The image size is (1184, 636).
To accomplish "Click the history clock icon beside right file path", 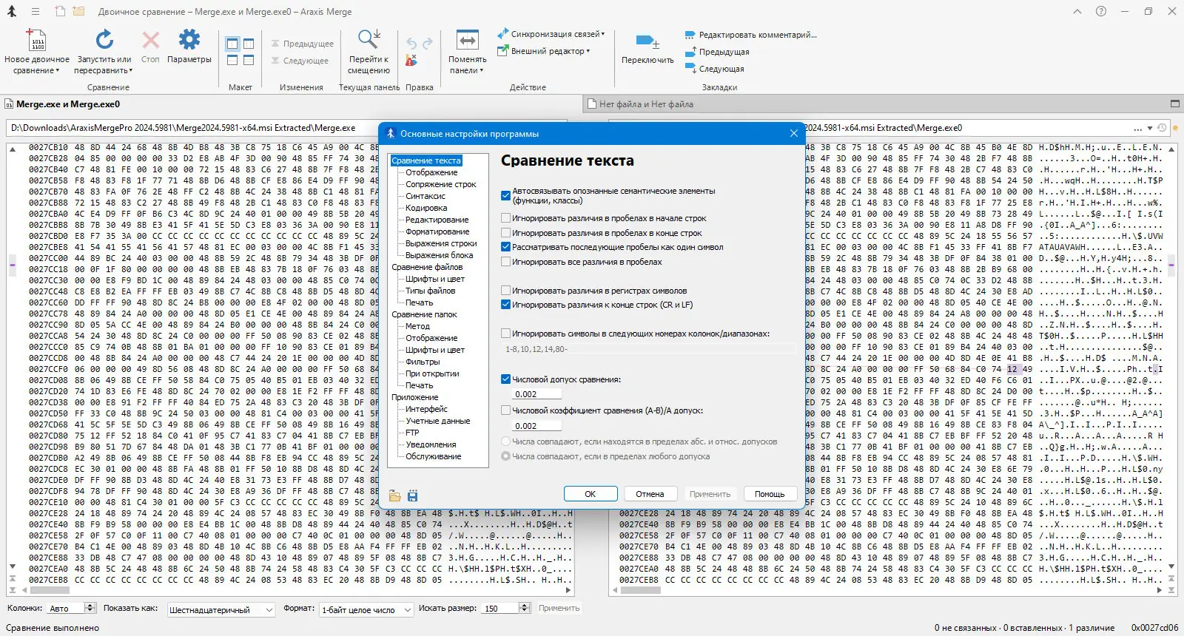I will click(x=1163, y=128).
